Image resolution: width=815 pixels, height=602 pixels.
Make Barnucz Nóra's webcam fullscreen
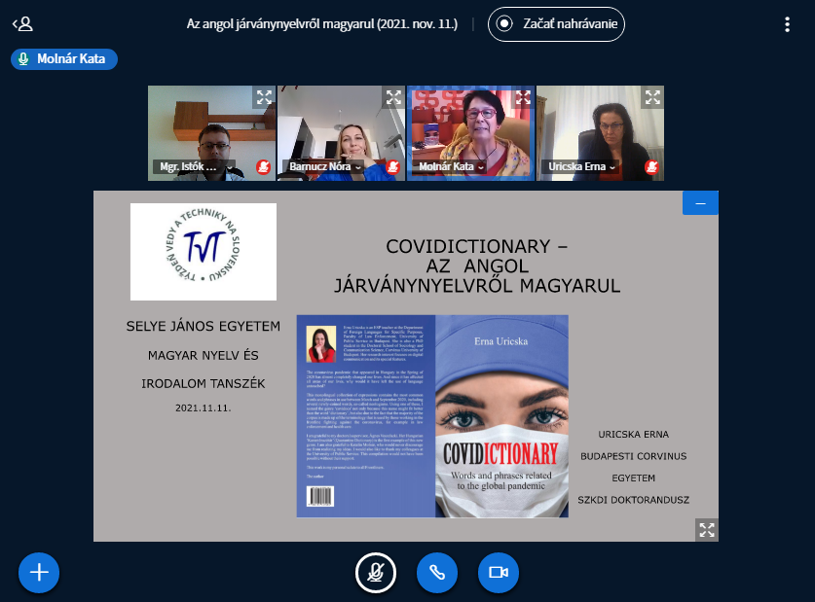pyautogui.click(x=393, y=97)
